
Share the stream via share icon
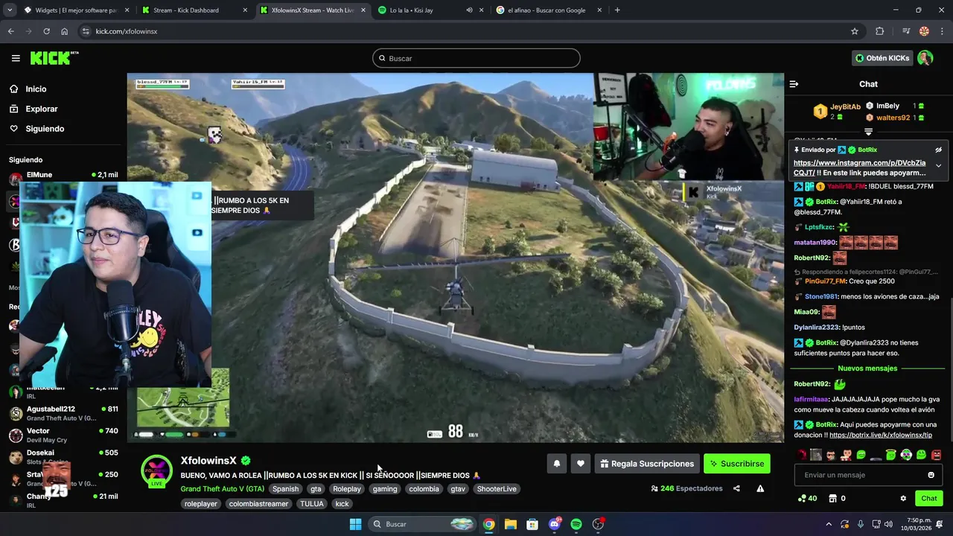tap(736, 488)
